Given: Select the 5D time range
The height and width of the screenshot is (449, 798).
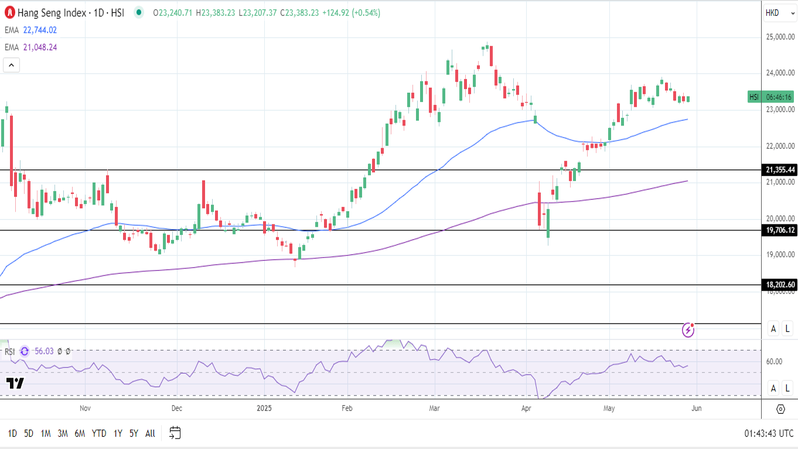Looking at the screenshot, I should [29, 434].
